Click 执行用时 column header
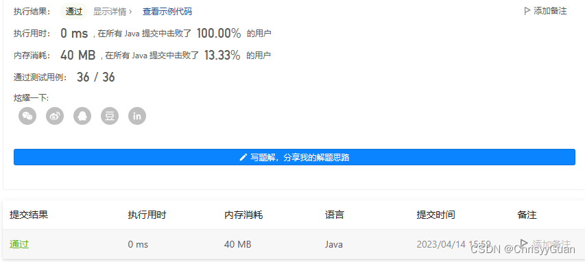The height and width of the screenshot is (262, 585). [147, 215]
